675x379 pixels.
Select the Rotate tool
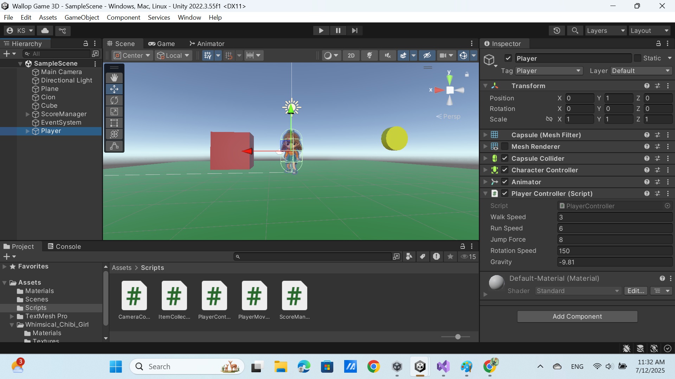pyautogui.click(x=114, y=100)
